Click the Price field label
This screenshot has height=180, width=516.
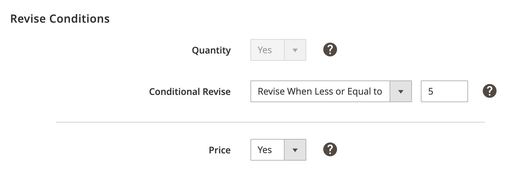(220, 150)
